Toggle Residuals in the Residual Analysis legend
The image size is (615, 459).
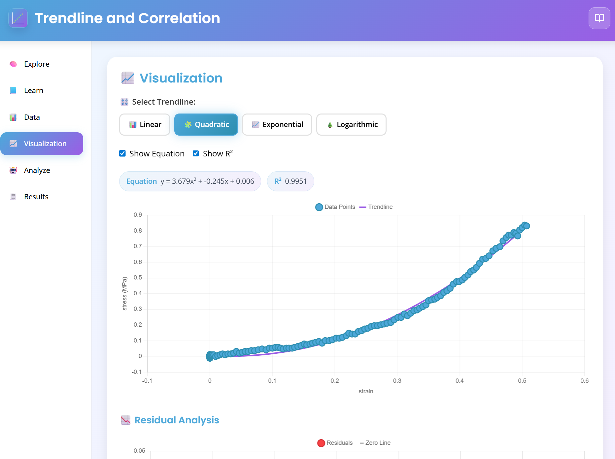tap(335, 443)
